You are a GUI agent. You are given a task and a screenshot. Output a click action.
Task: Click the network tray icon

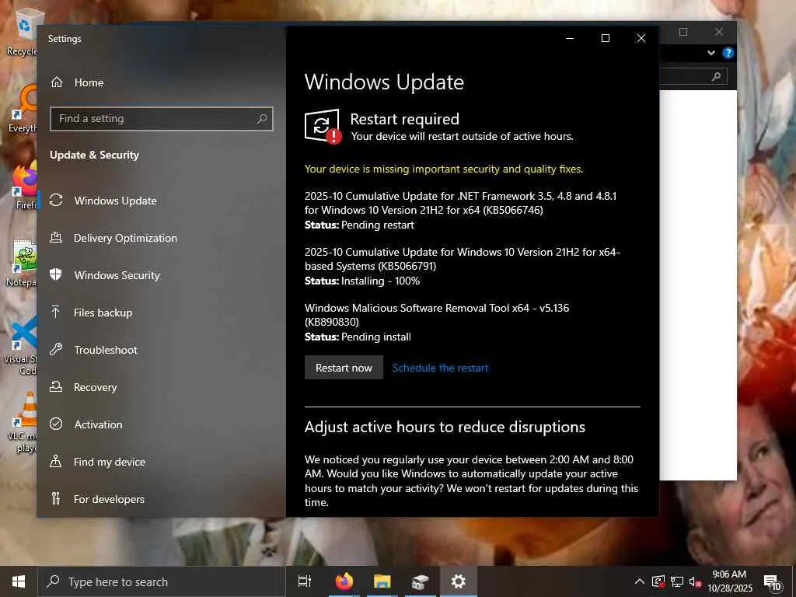[677, 581]
